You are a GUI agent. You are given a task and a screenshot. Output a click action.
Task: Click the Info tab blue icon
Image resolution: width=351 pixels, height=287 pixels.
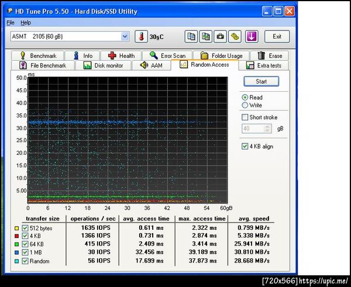76,56
